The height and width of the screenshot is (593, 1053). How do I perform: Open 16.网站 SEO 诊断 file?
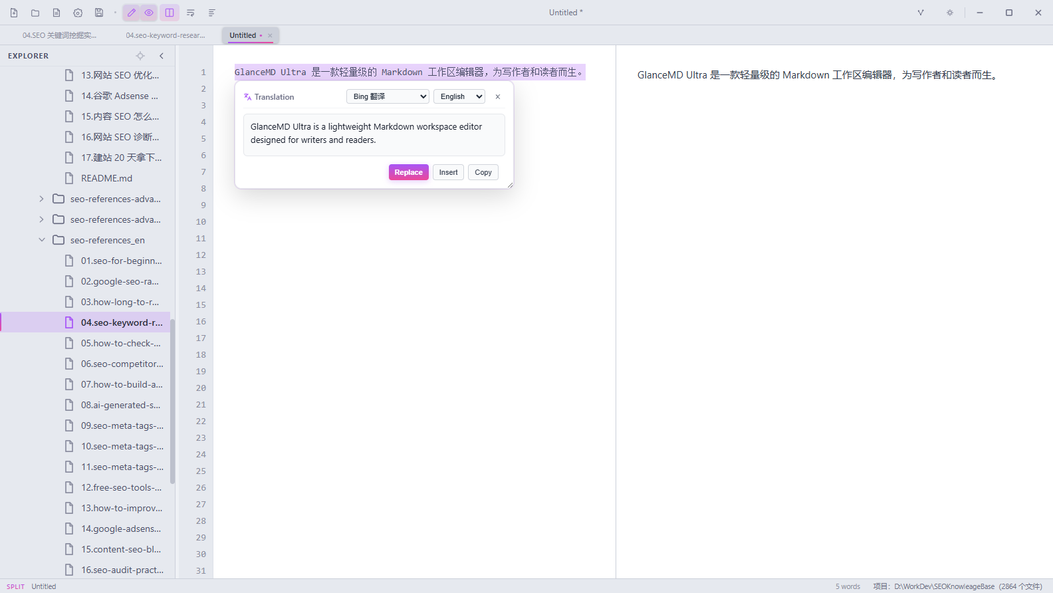tap(85, 137)
